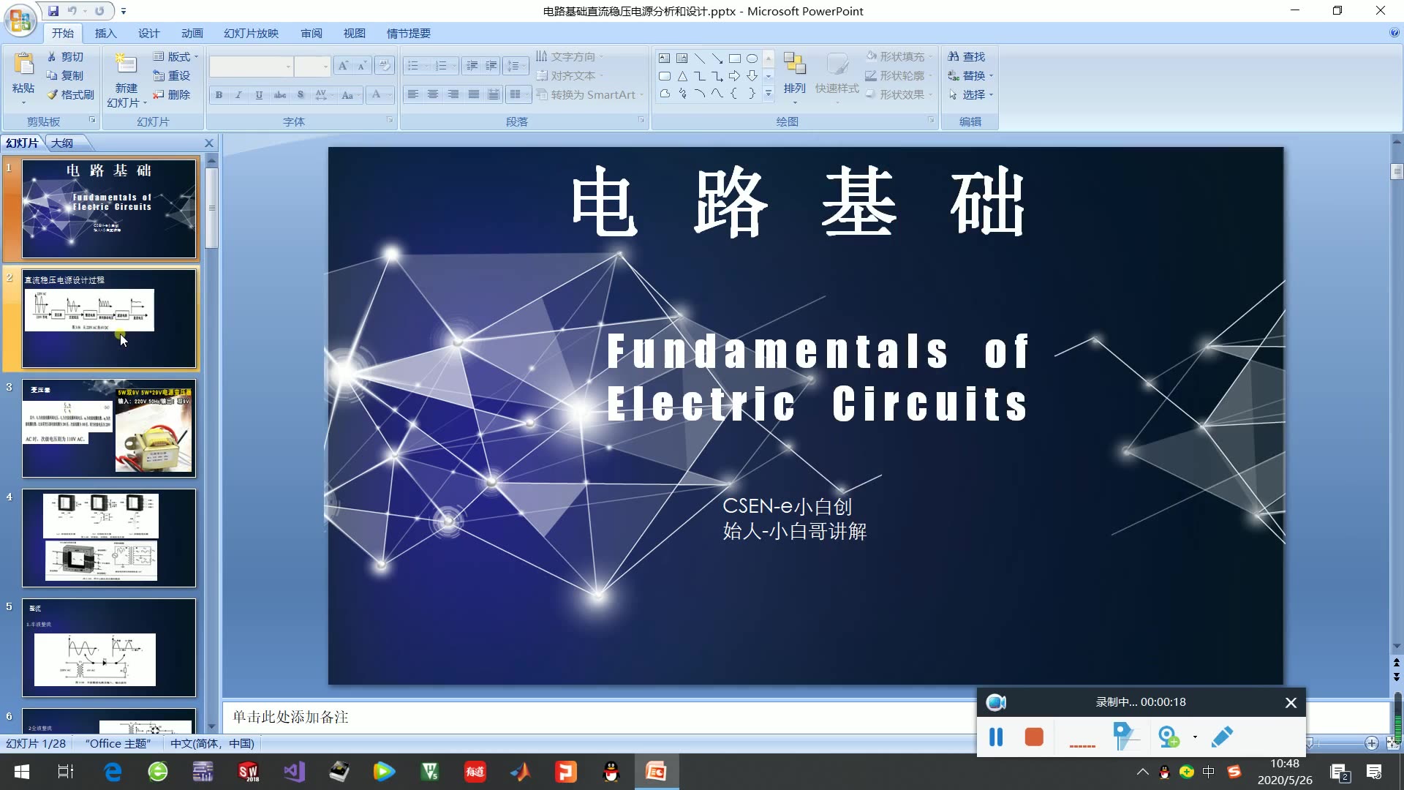Stop the screen recording
This screenshot has height=790, width=1404.
pos(1033,737)
